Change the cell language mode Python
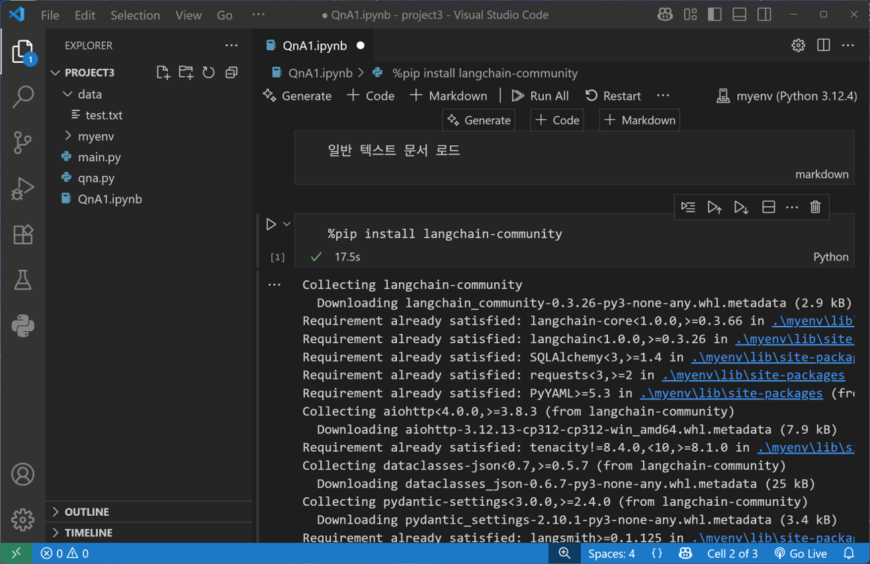This screenshot has width=870, height=564. coord(830,257)
